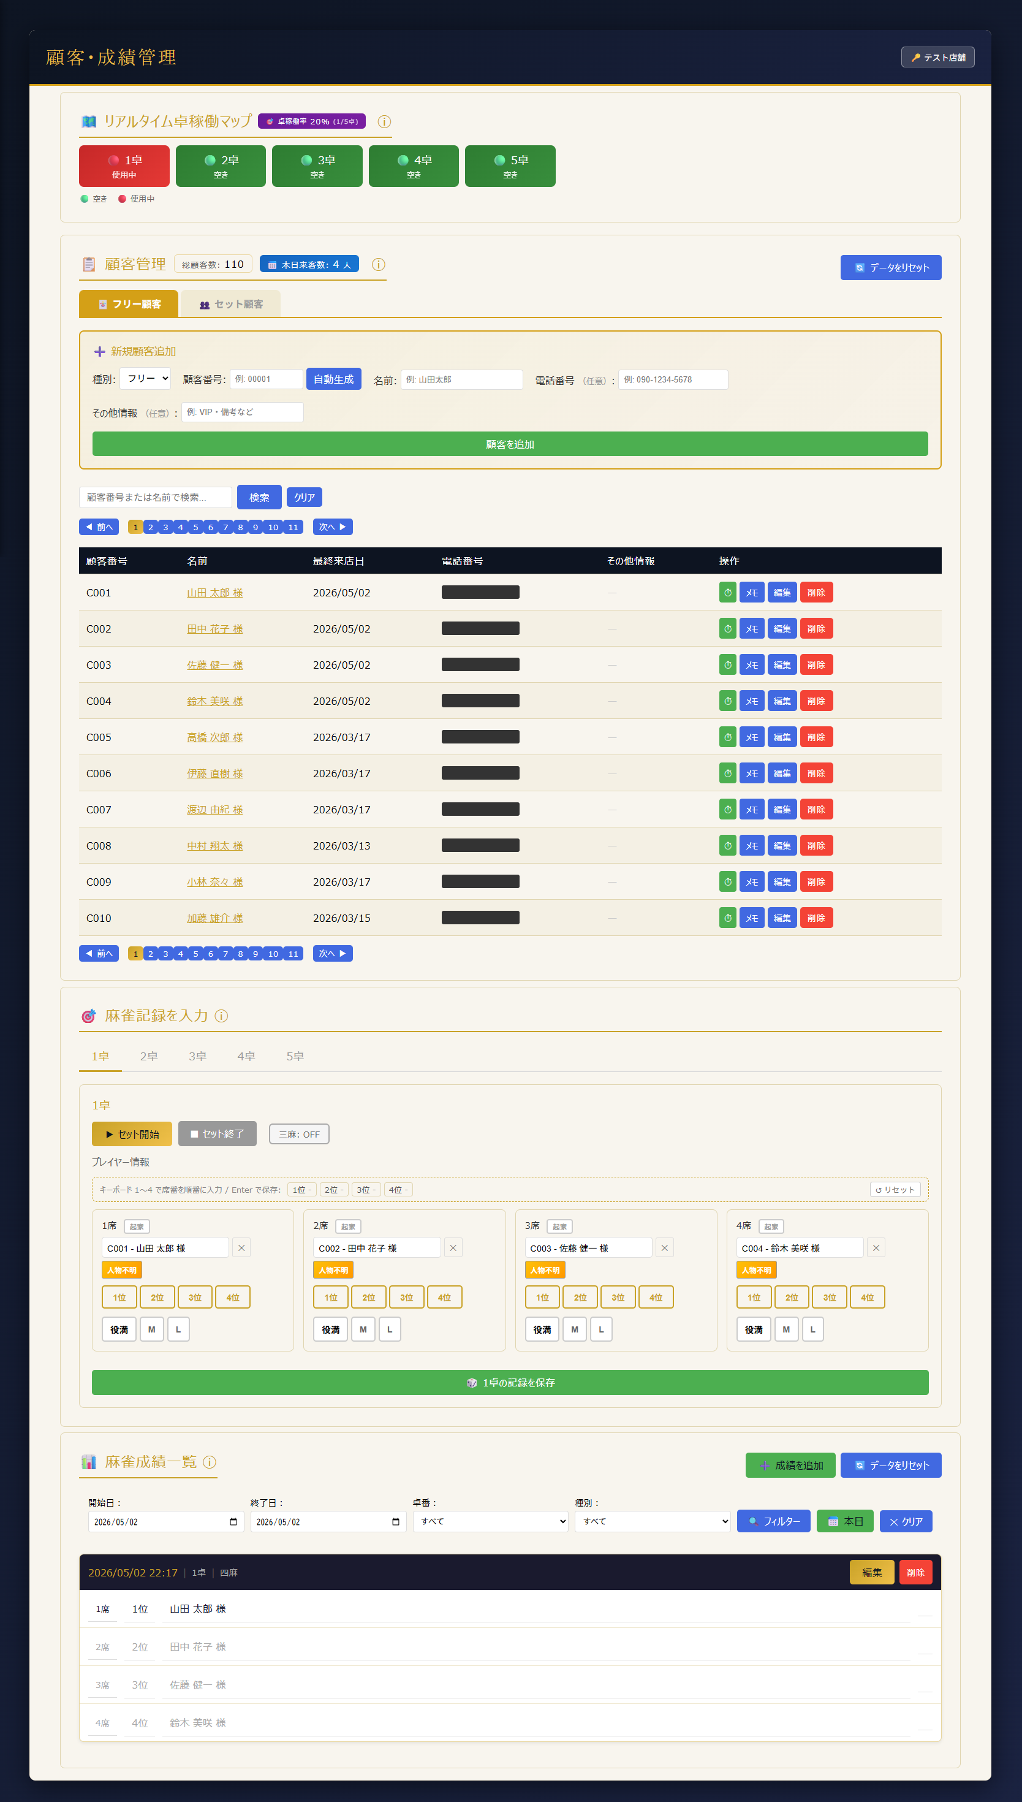
Task: Delete customer C006
Action: click(816, 774)
